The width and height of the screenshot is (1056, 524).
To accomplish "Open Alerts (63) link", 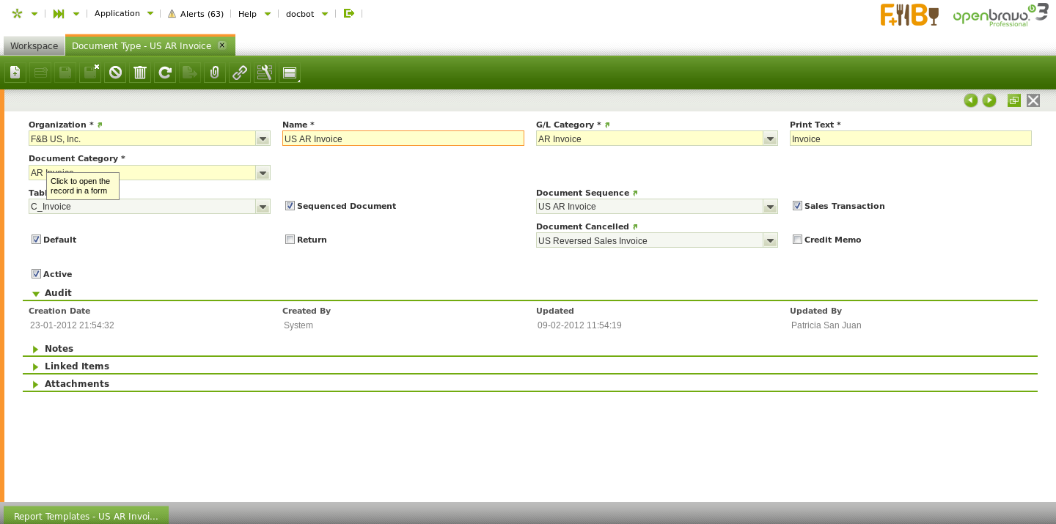I will click(x=196, y=13).
